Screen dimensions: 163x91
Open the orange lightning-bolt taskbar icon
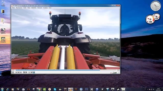tap(50, 89)
